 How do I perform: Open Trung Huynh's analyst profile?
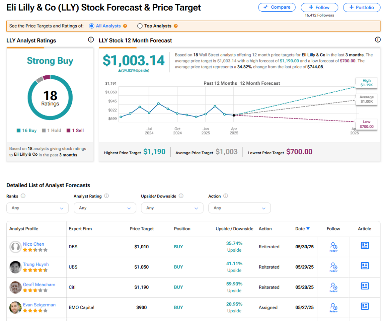tap(36, 264)
